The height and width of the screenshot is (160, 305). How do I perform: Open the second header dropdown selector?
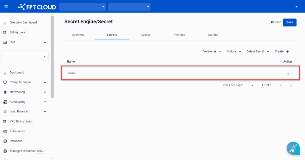coord(129,7)
